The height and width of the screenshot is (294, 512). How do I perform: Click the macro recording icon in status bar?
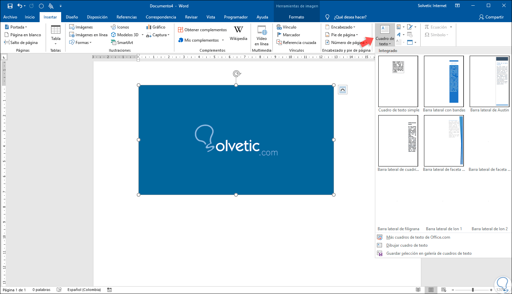point(110,290)
